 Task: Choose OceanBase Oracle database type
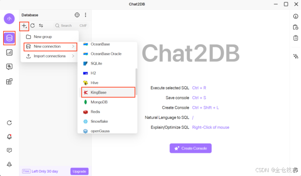click(107, 54)
